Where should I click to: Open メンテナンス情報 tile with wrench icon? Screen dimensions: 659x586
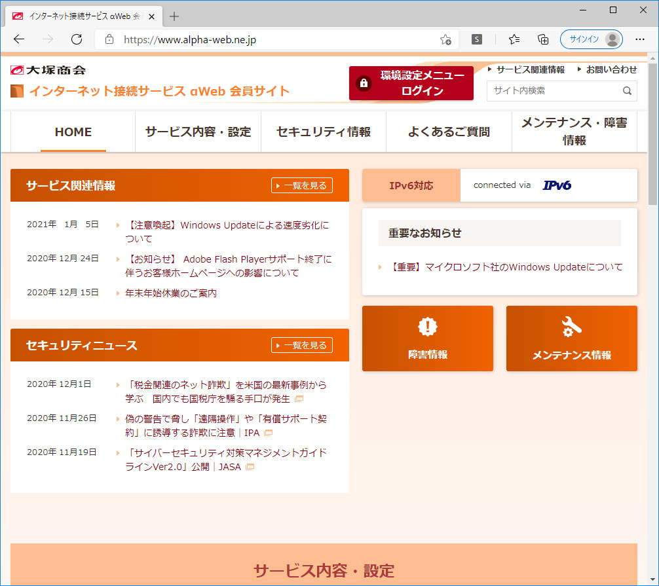point(571,339)
